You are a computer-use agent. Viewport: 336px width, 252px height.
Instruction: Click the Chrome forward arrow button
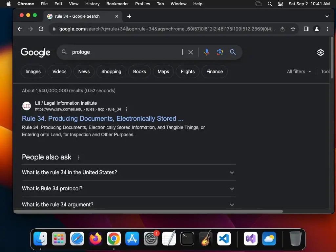click(31, 29)
